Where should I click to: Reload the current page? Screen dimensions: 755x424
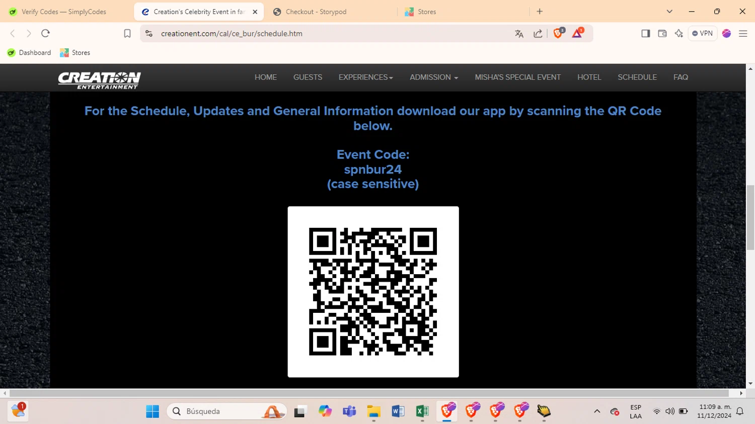pyautogui.click(x=45, y=33)
